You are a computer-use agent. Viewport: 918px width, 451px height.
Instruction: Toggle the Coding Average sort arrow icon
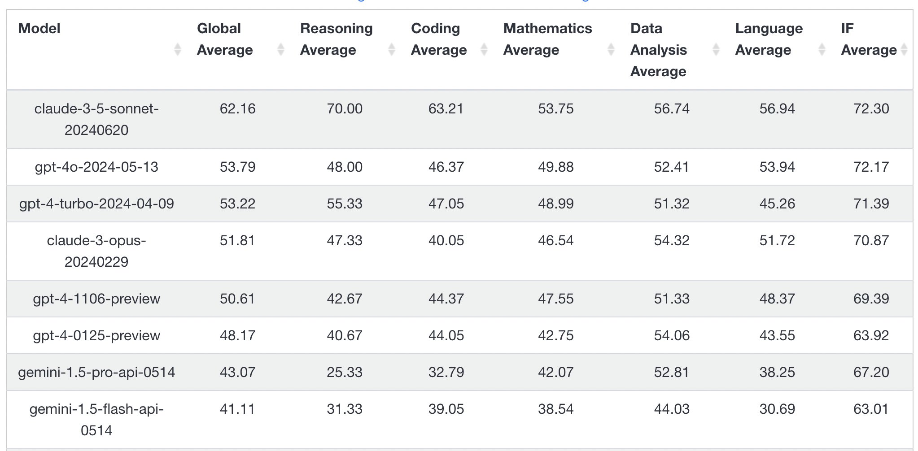(484, 49)
